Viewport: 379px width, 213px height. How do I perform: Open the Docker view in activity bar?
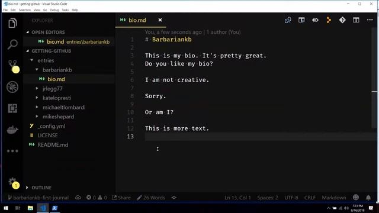tap(12, 130)
